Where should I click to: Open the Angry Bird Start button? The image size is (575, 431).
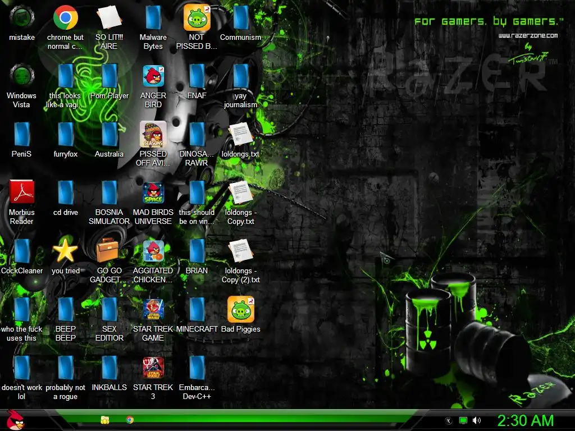click(15, 420)
